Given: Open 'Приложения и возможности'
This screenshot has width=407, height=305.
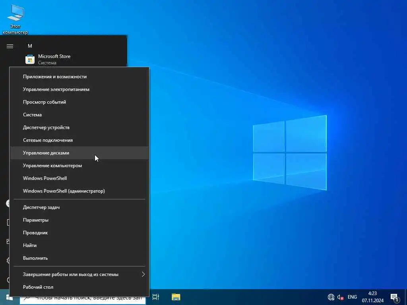Looking at the screenshot, I should [x=79, y=77].
